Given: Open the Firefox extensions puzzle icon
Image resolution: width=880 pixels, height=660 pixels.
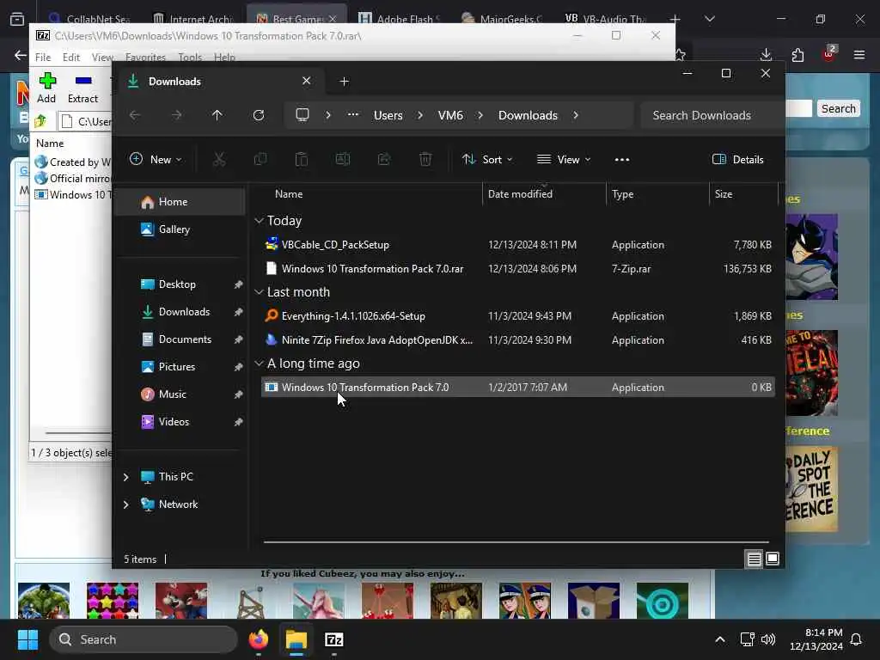Looking at the screenshot, I should (x=797, y=54).
